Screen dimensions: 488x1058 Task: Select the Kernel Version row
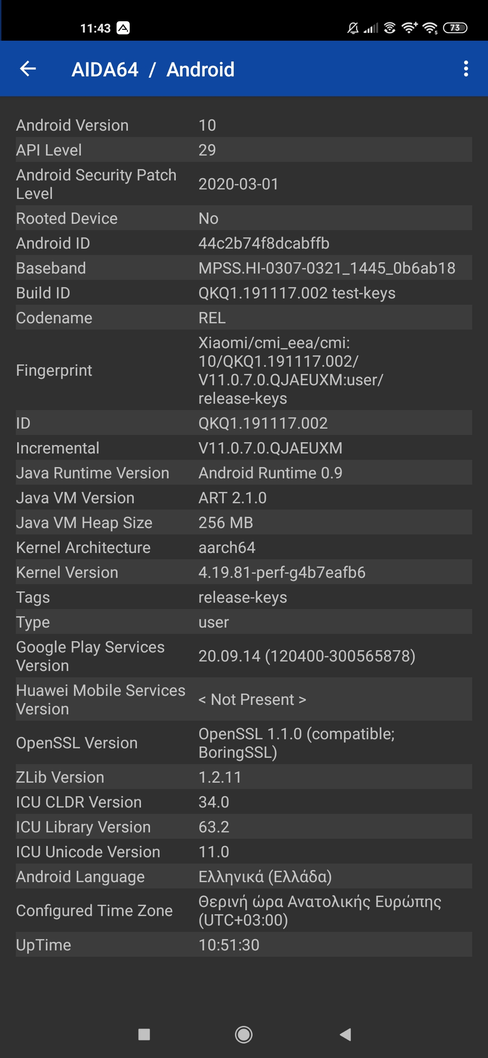point(244,572)
